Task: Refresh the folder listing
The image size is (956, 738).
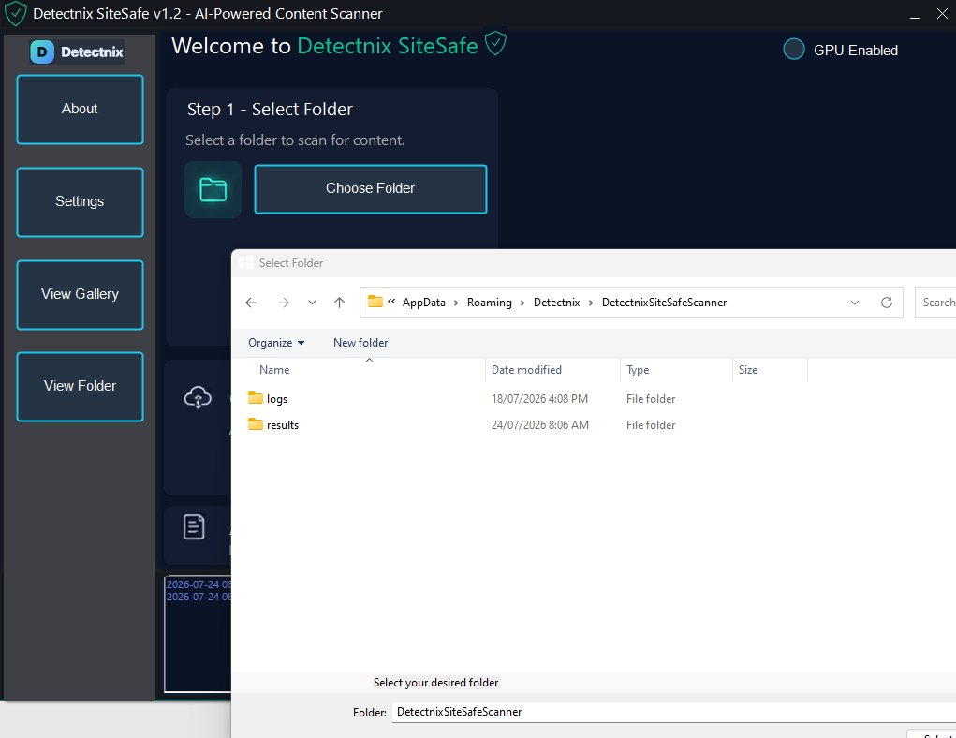Action: [x=887, y=303]
